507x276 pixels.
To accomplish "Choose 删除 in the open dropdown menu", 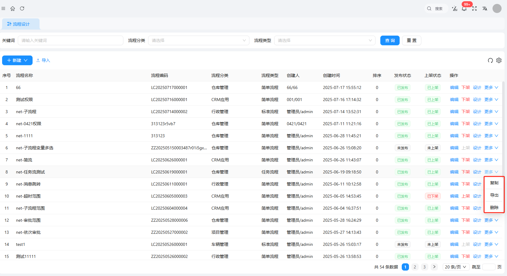I will 494,208.
